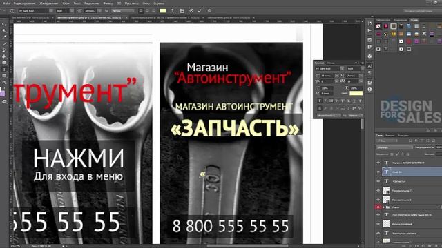Toggle visibility of Прямоугольник 7 layer

tap(378, 191)
